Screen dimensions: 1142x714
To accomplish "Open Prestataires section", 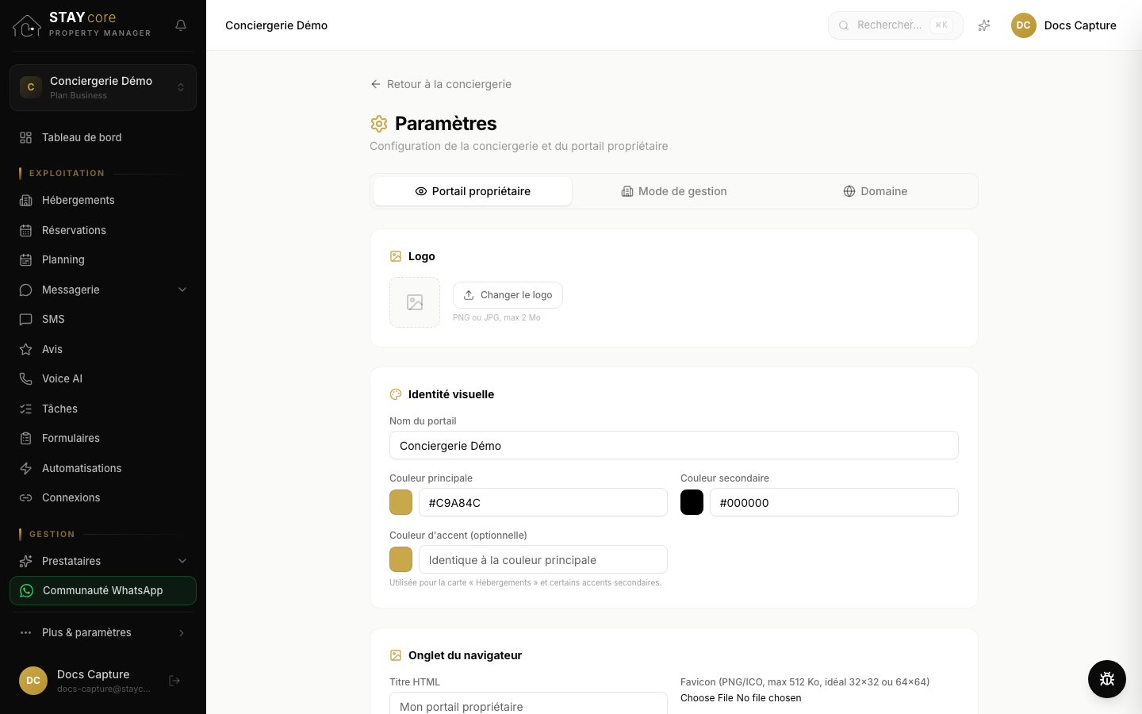I will pyautogui.click(x=103, y=561).
